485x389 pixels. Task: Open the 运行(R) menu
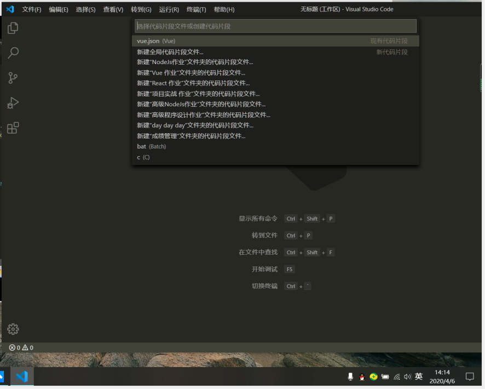pyautogui.click(x=169, y=9)
